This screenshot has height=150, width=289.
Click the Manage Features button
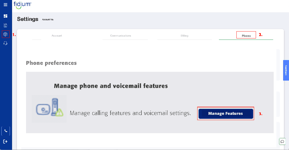[x=225, y=114]
